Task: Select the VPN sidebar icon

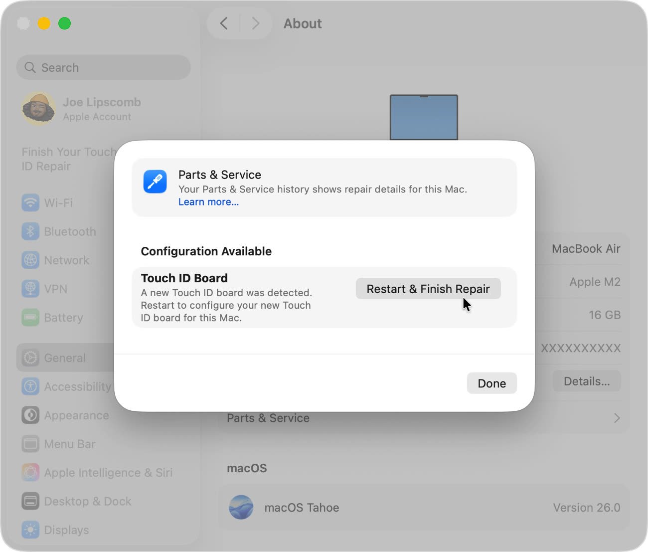Action: point(30,289)
